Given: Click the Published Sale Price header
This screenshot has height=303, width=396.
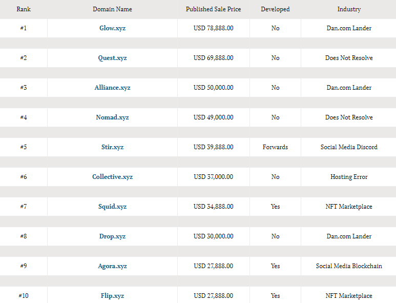Looking at the screenshot, I should (x=213, y=9).
